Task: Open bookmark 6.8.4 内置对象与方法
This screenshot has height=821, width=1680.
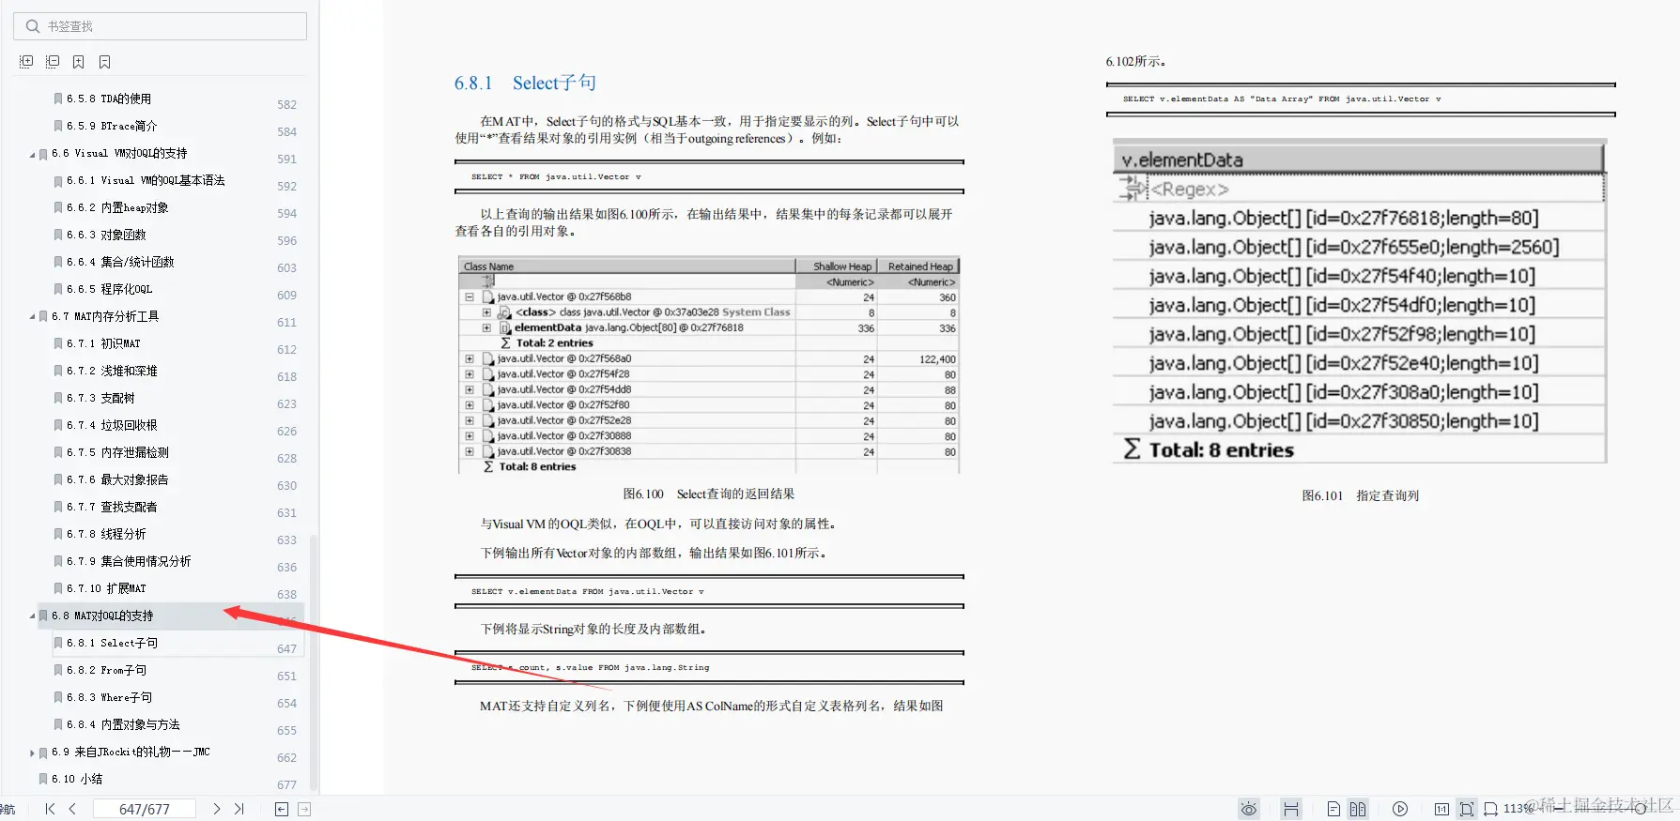Action: 123,724
